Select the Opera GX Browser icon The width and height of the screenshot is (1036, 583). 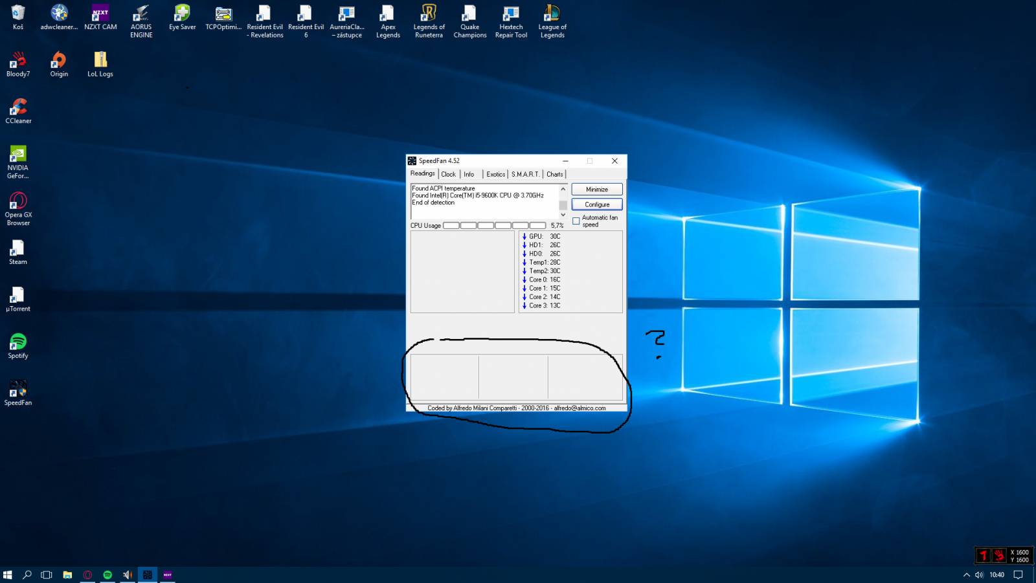coord(18,209)
